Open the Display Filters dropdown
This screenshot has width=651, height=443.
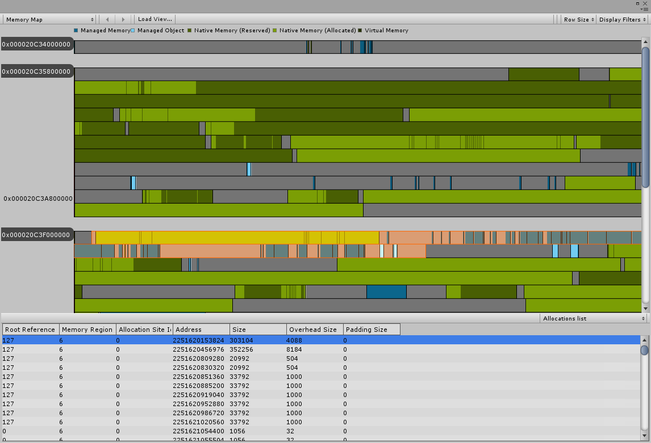[621, 18]
